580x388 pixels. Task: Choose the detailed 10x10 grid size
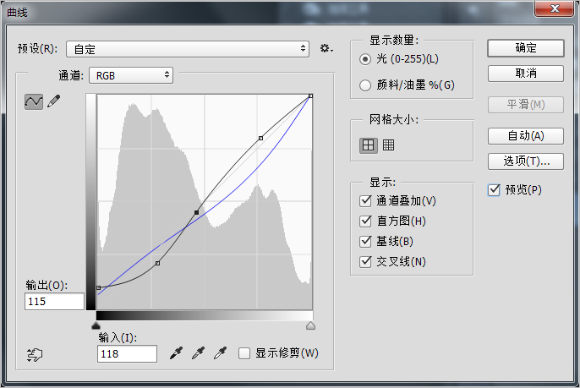[388, 145]
